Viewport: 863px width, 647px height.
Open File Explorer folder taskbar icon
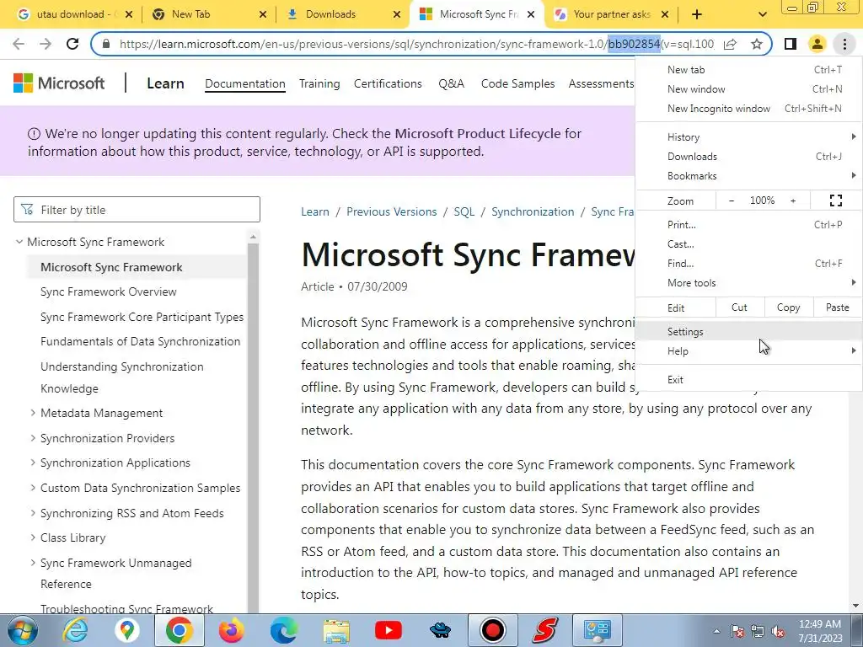click(336, 630)
